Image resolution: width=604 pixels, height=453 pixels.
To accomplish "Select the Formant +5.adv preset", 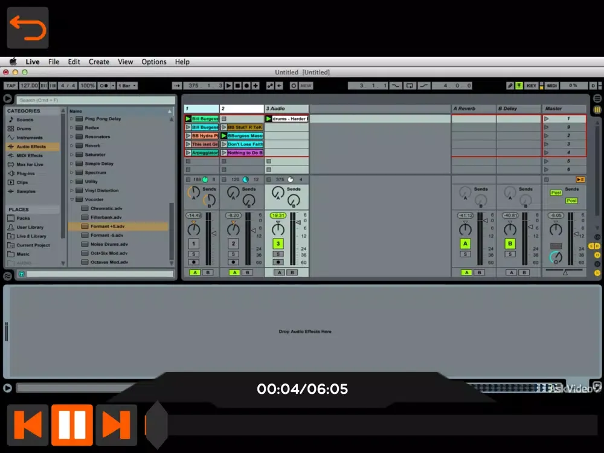I will [118, 226].
